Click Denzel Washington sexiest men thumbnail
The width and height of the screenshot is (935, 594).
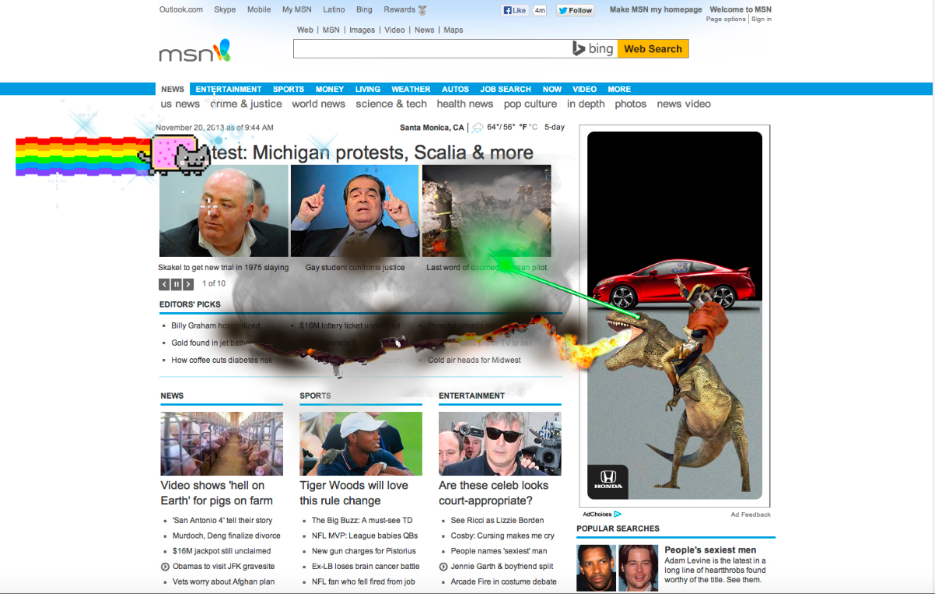[x=597, y=568]
